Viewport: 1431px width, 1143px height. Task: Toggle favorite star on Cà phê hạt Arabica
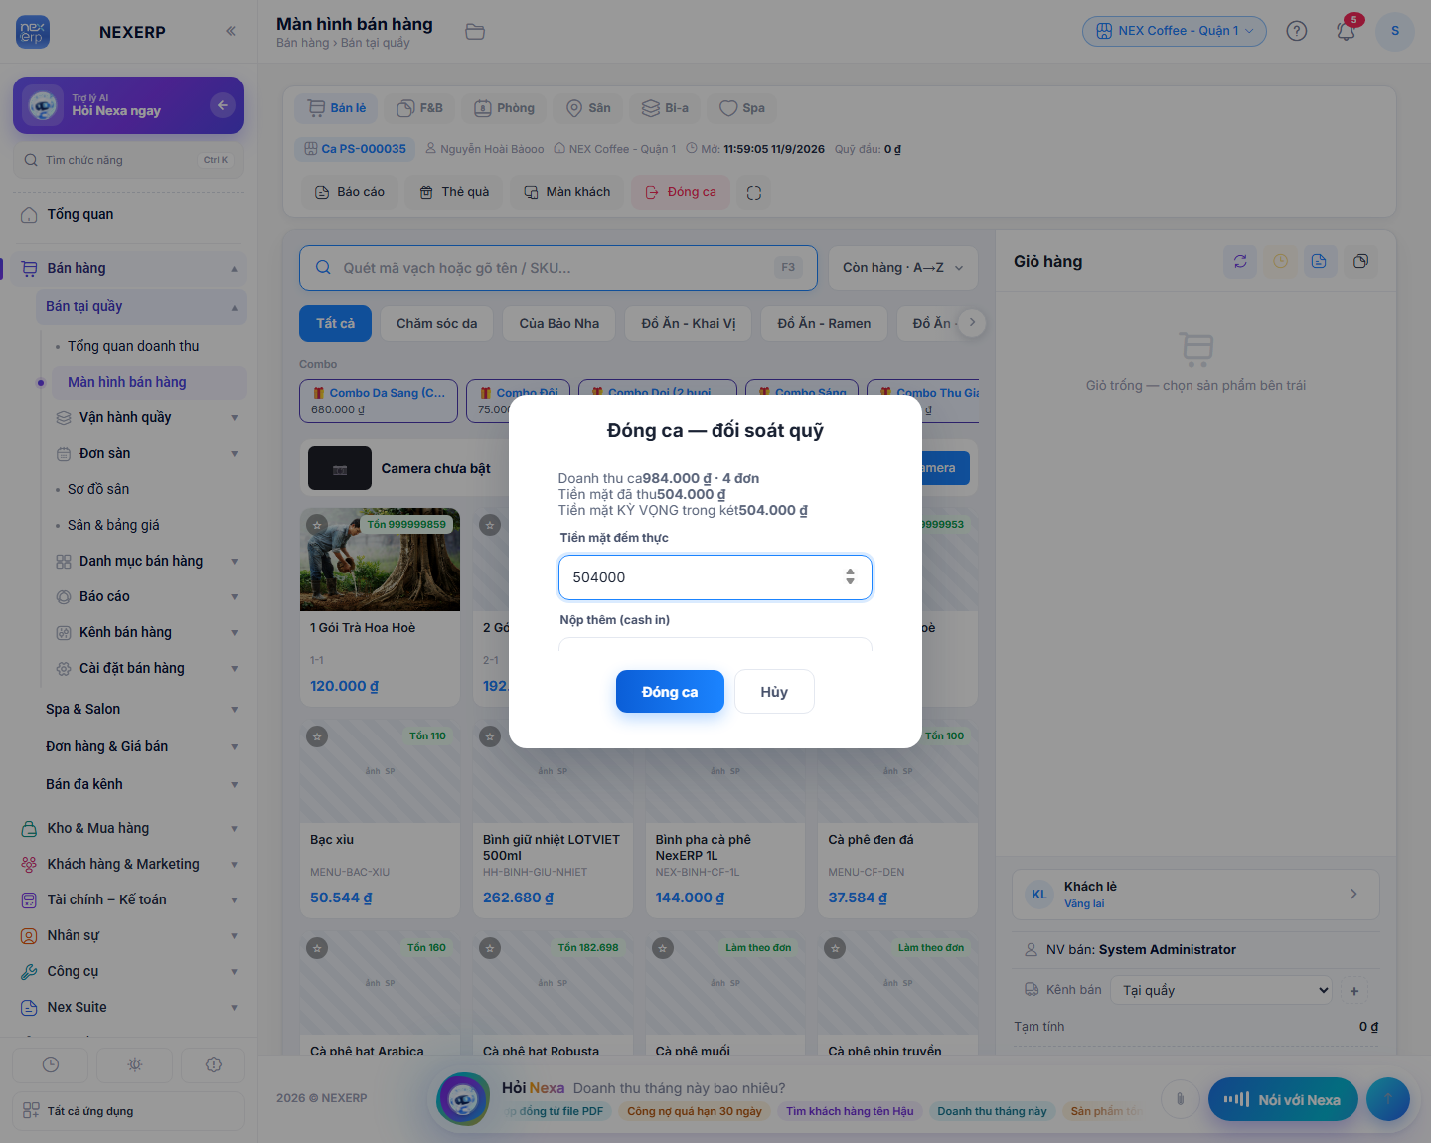pos(317,948)
